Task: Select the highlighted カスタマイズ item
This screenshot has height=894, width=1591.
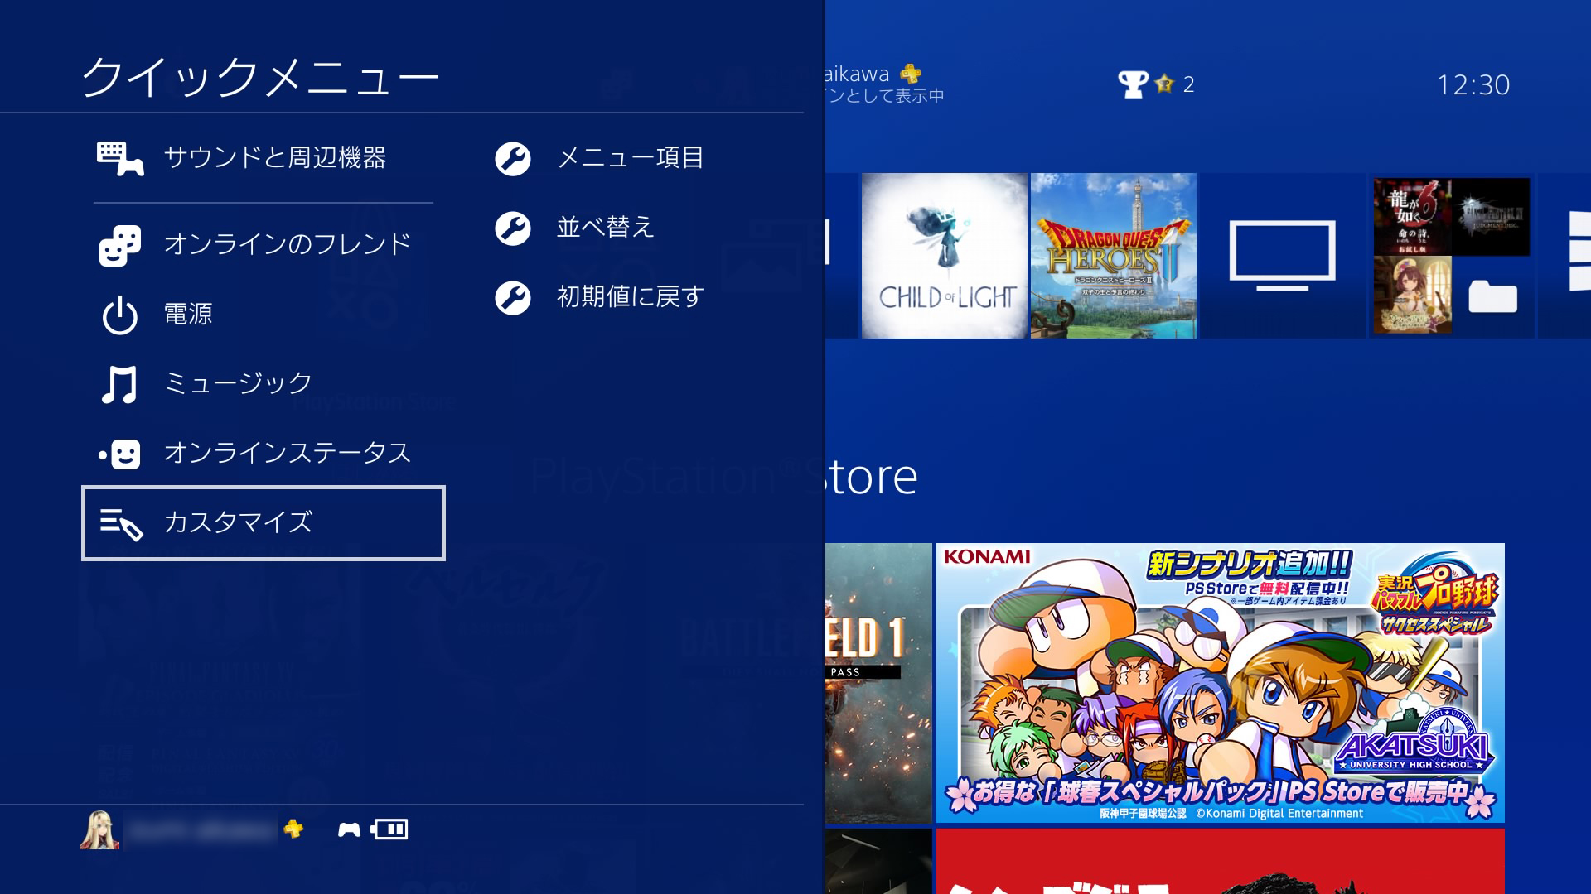Action: [x=264, y=522]
